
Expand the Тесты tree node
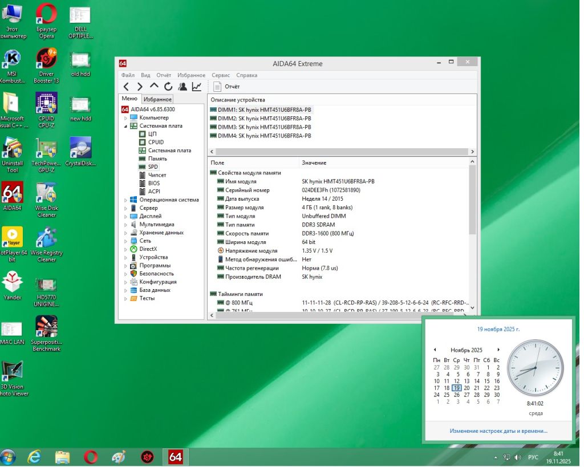125,298
